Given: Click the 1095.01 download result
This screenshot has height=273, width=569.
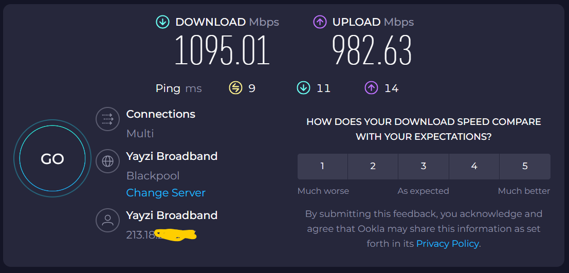Looking at the screenshot, I should (223, 50).
